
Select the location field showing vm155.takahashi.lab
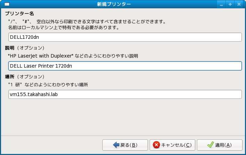click(x=125, y=94)
